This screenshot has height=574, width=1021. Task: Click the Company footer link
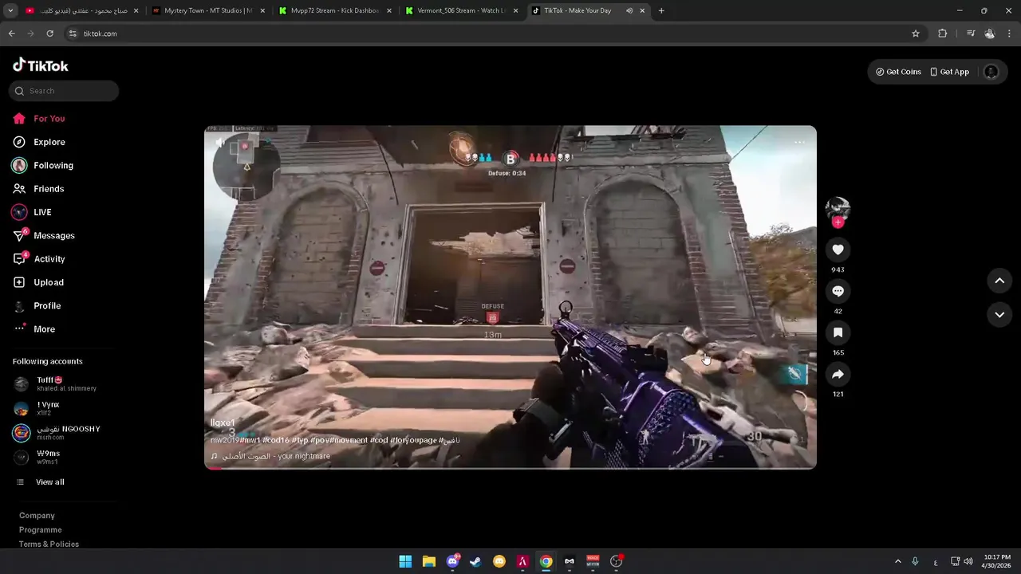(37, 516)
